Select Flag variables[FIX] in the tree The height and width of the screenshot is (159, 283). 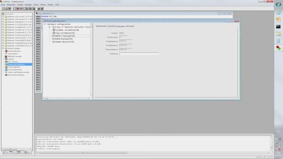click(x=65, y=33)
